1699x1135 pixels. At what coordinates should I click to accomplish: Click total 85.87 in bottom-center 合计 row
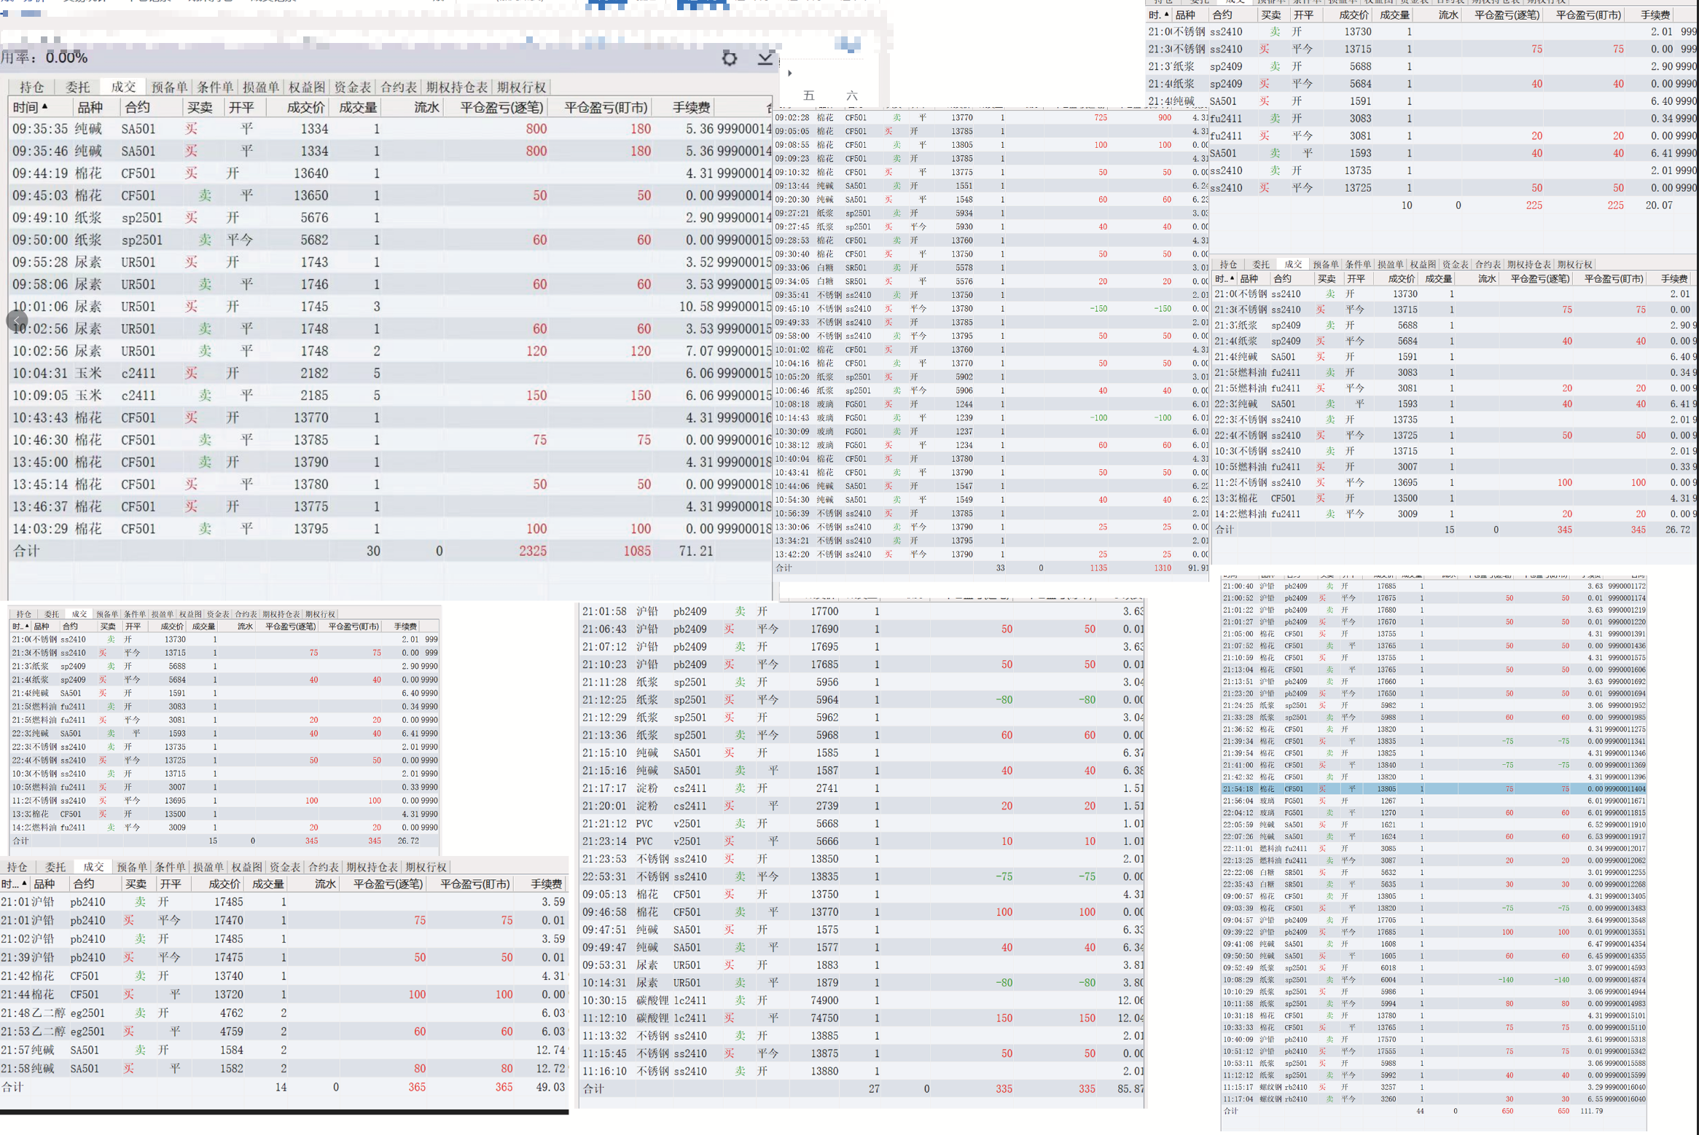pyautogui.click(x=1130, y=1088)
